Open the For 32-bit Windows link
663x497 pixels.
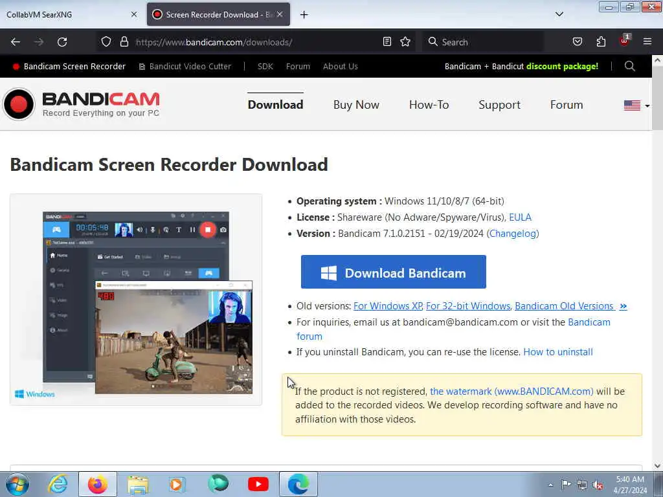(x=468, y=306)
